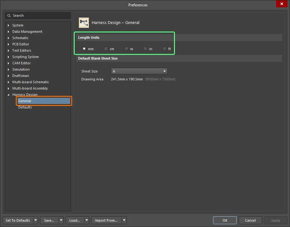290x227 pixels.
Task: Click the Import From button
Action: coord(106,220)
